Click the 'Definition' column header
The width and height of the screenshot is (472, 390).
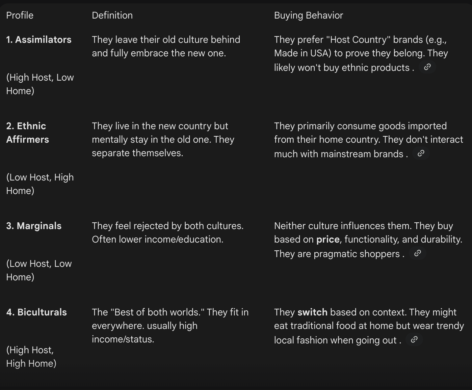click(112, 15)
